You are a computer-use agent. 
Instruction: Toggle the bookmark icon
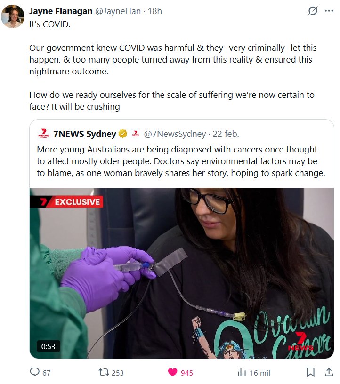311,373
